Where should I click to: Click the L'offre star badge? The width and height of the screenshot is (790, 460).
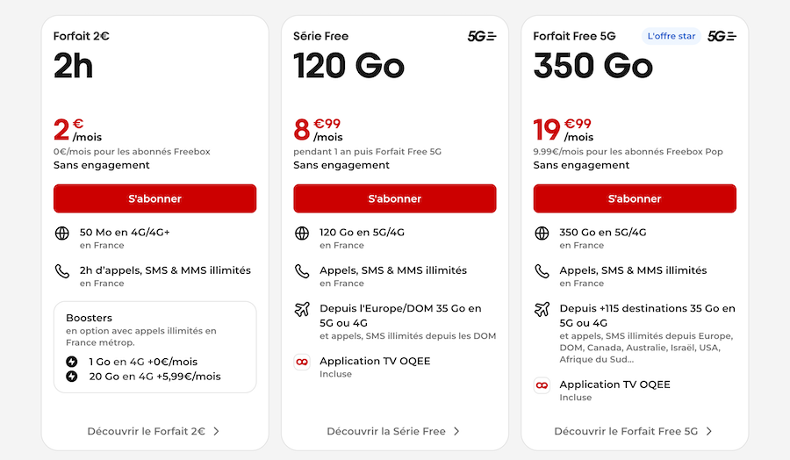(671, 36)
